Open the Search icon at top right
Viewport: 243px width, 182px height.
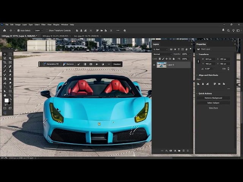tap(228, 31)
